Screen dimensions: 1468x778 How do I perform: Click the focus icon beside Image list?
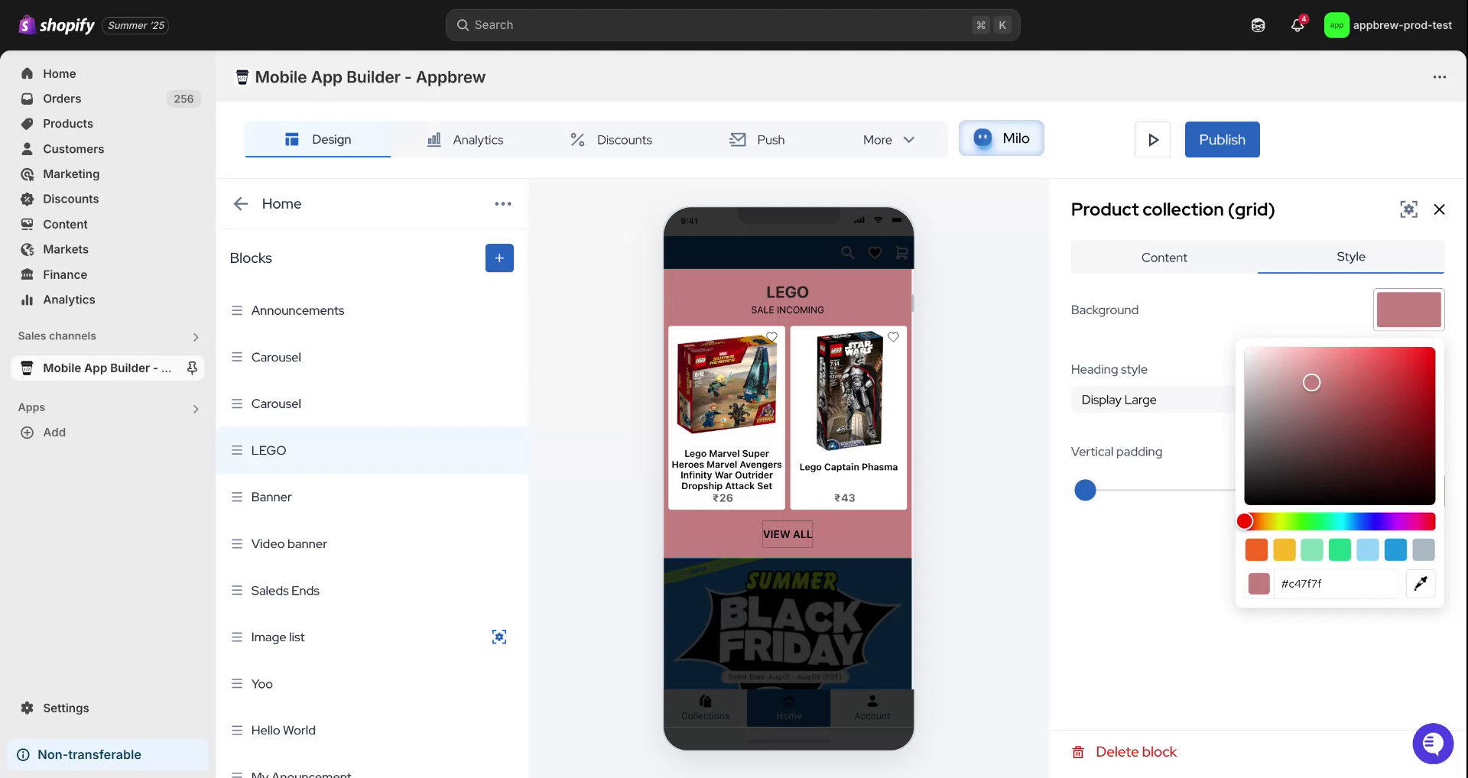point(499,637)
